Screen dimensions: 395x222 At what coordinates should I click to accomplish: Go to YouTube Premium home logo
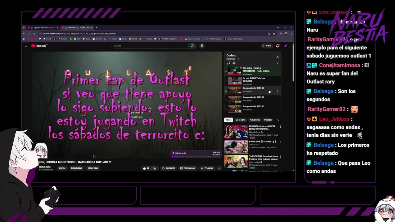(x=39, y=46)
